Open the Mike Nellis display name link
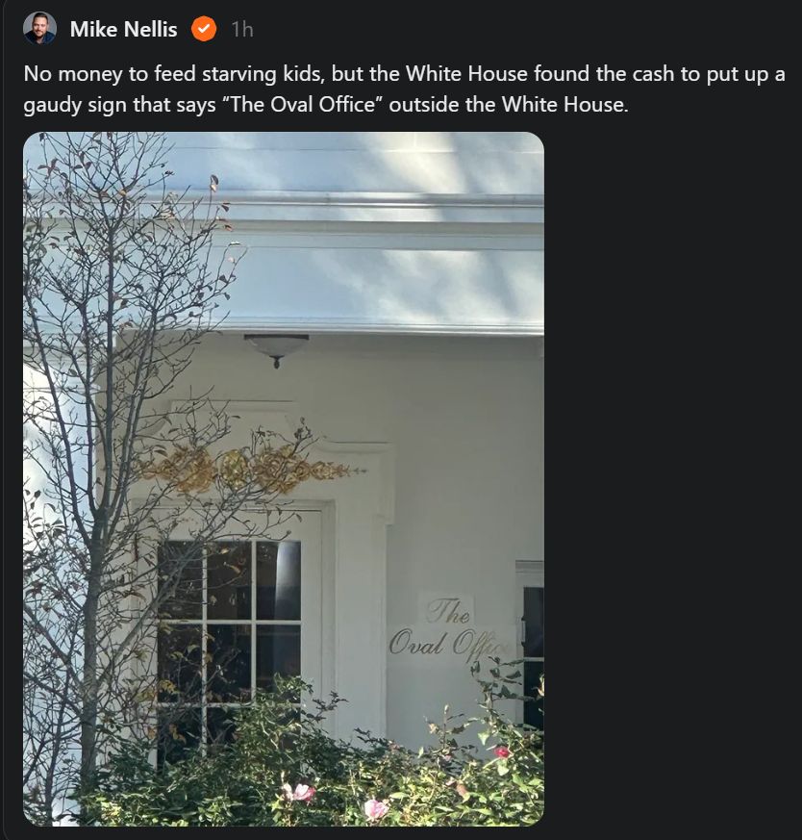The width and height of the screenshot is (802, 840). pos(124,30)
